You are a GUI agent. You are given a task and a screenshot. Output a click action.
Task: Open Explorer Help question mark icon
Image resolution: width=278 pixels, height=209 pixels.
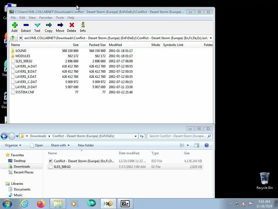207,145
